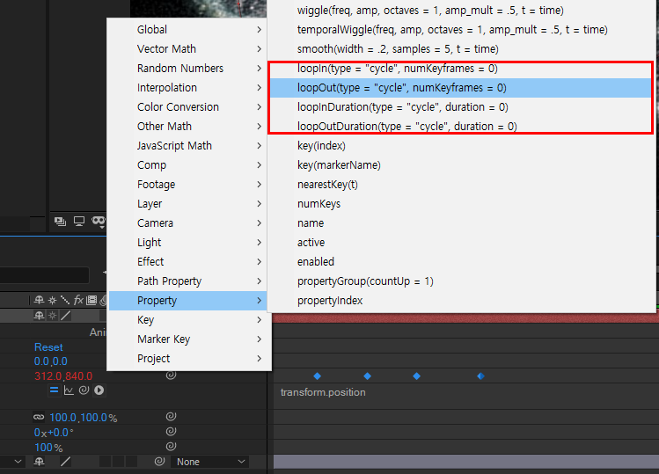This screenshot has width=659, height=474.
Task: Choose the nearestKey(t) expression entry
Action: pos(461,184)
